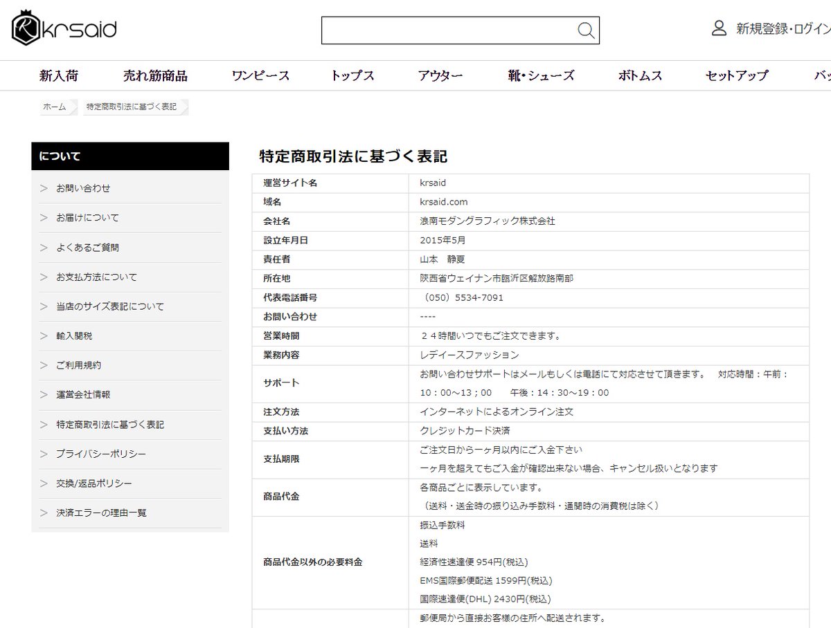Open お支払方法について sidebar link
Image resolution: width=831 pixels, height=628 pixels.
pos(97,277)
